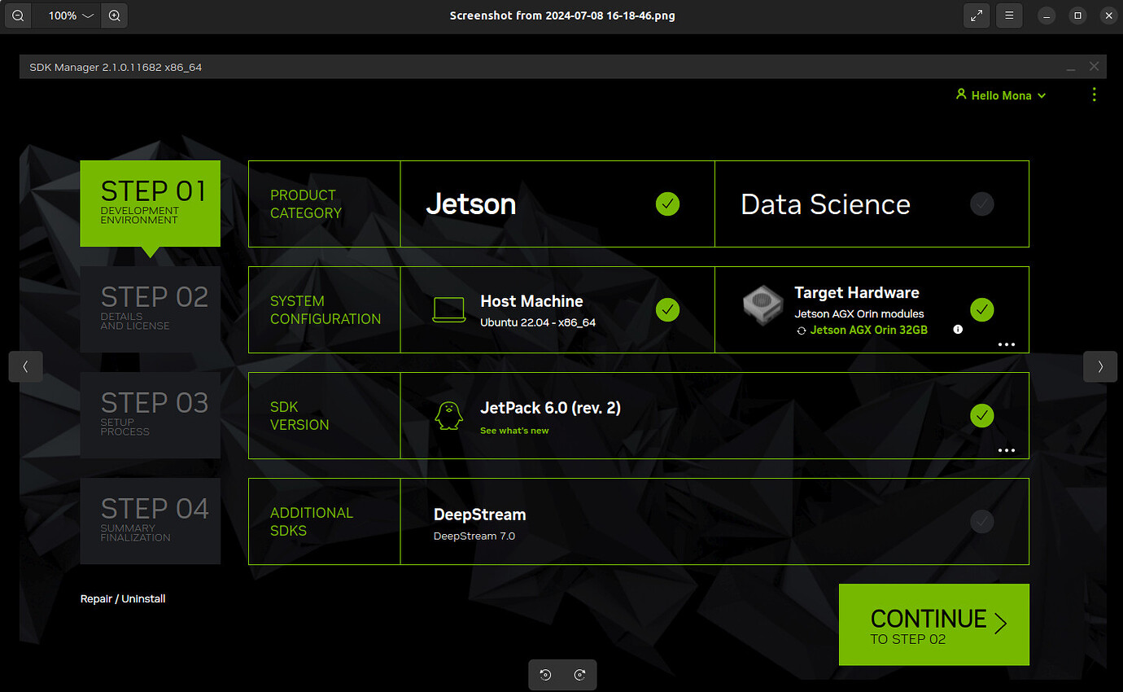The width and height of the screenshot is (1123, 692).
Task: Expand the JetPack 6.0 ellipsis options
Action: [1007, 450]
